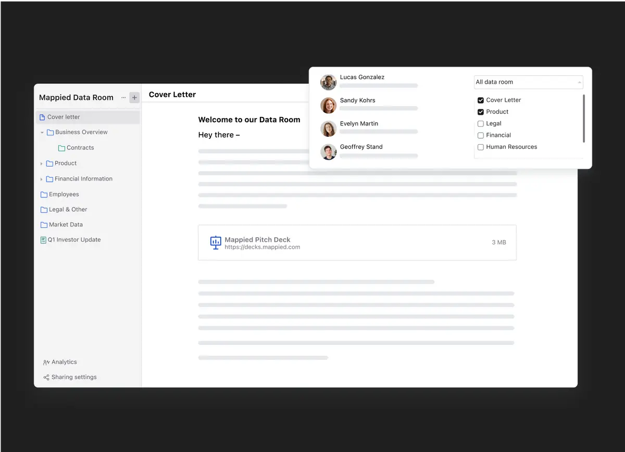Viewport: 625px width, 452px height.
Task: Click the Sharing settings share icon
Action: click(45, 377)
